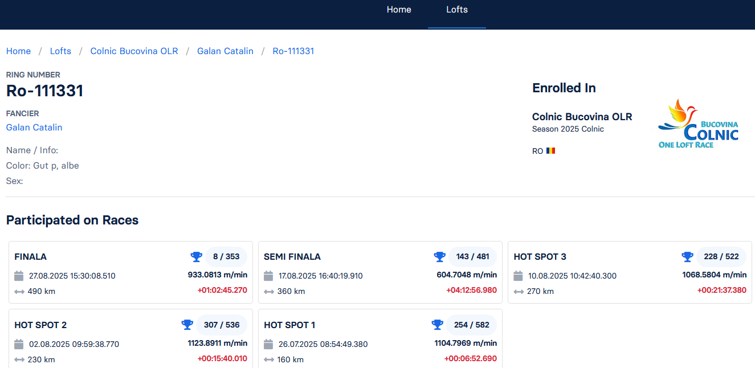Click the calendar icon on FINALA card
Image resolution: width=755 pixels, height=368 pixels.
pyautogui.click(x=19, y=276)
